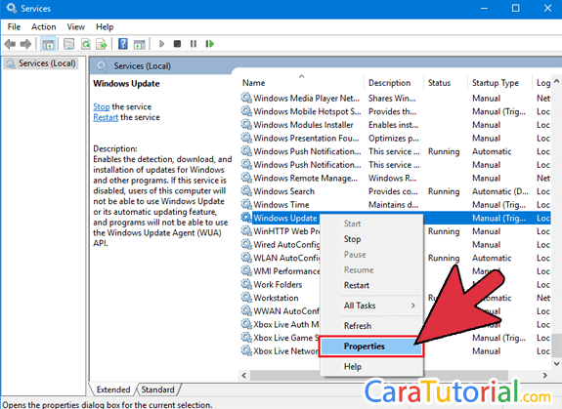Minimize the Services window

click(x=484, y=8)
